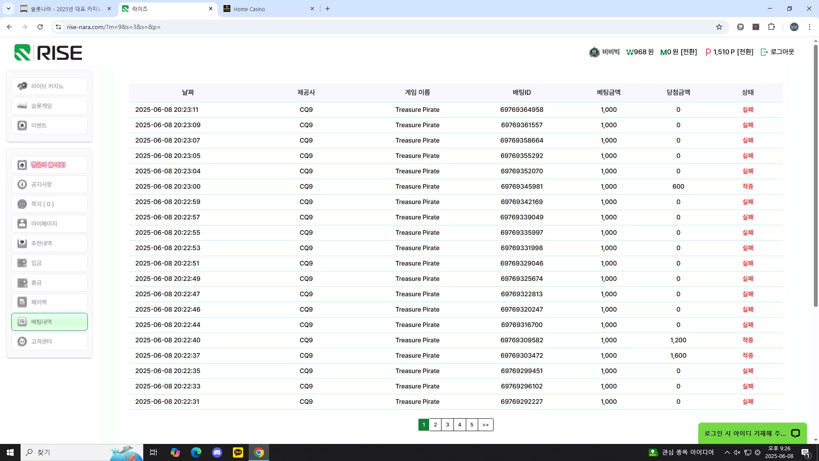Click the 로그아웃 logout link
Screen dimensions: 819x461
(x=778, y=52)
